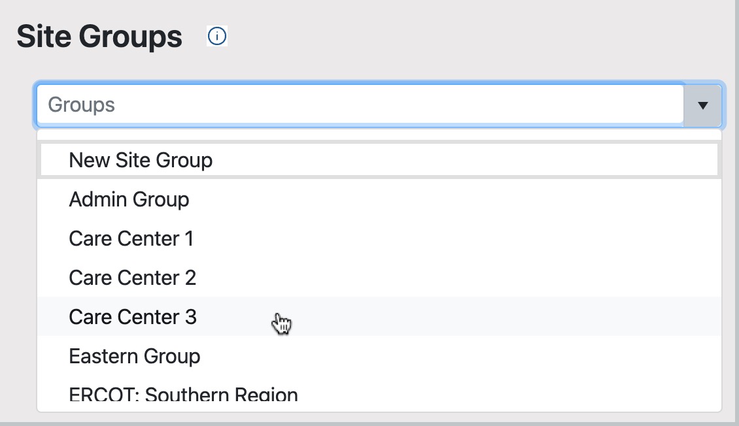Click the info icon beside Site Groups
Viewport: 739px width, 426px height.
coord(217,36)
